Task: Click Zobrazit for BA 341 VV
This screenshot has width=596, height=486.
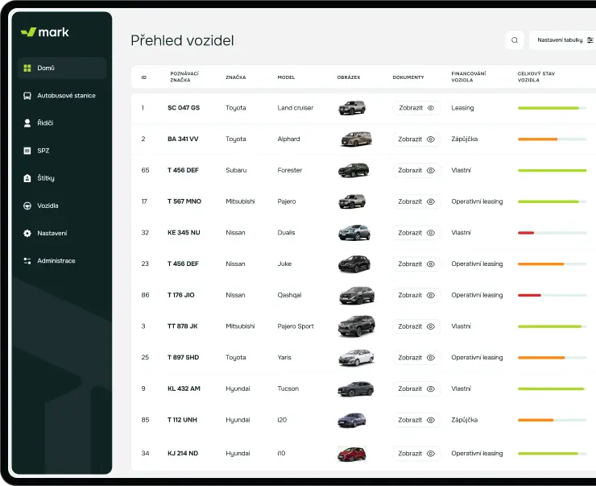Action: tap(416, 139)
